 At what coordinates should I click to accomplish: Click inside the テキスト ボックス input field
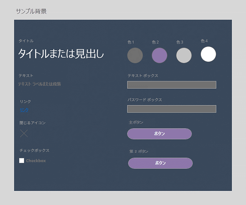(x=172, y=85)
